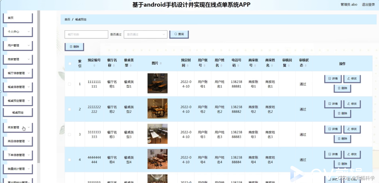Expand the 销量统计管理 sidebar menu
Screen dimensions: 379x183
click(x=18, y=169)
